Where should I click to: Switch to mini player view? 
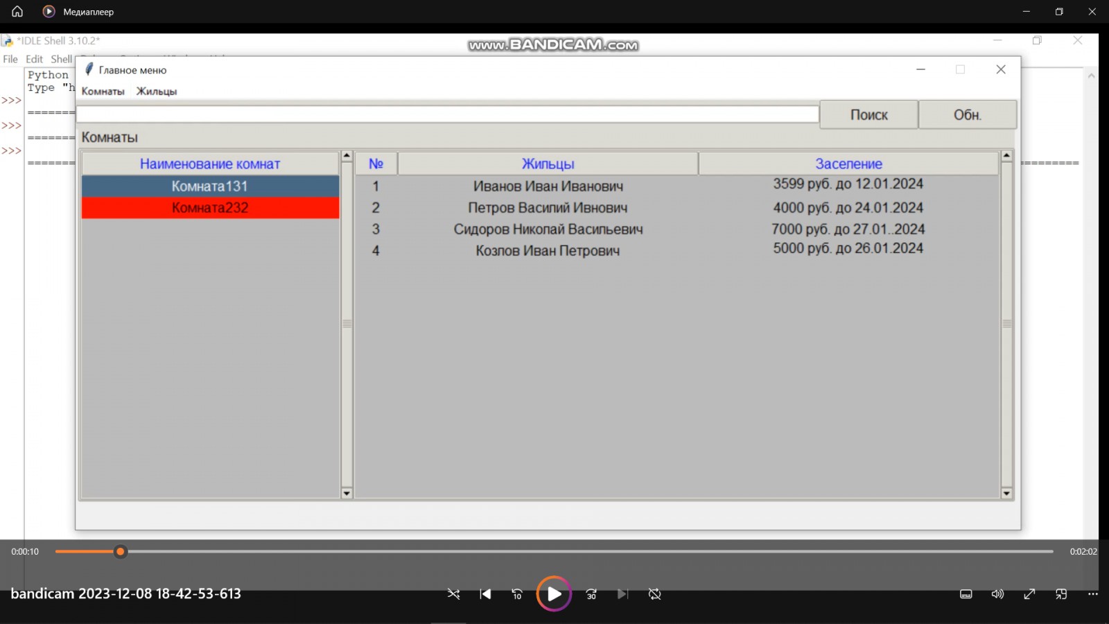point(1061,594)
